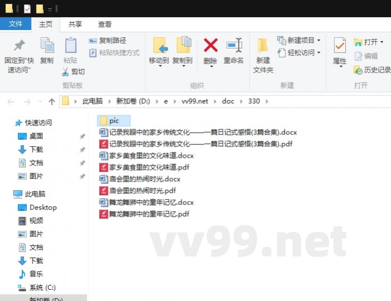Click the Forward navigation arrow

pyautogui.click(x=27, y=102)
